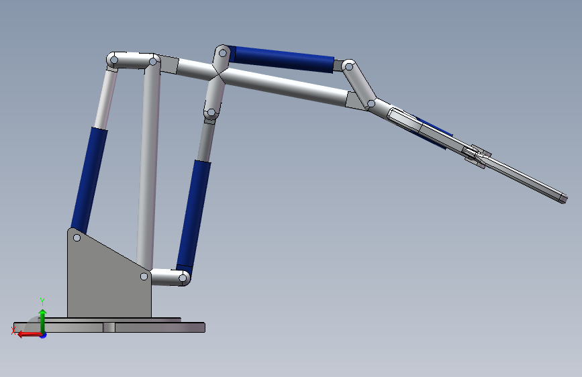The height and width of the screenshot is (377, 582).
Task: Click the pin hole at bracket's top corner
Action: 77,238
